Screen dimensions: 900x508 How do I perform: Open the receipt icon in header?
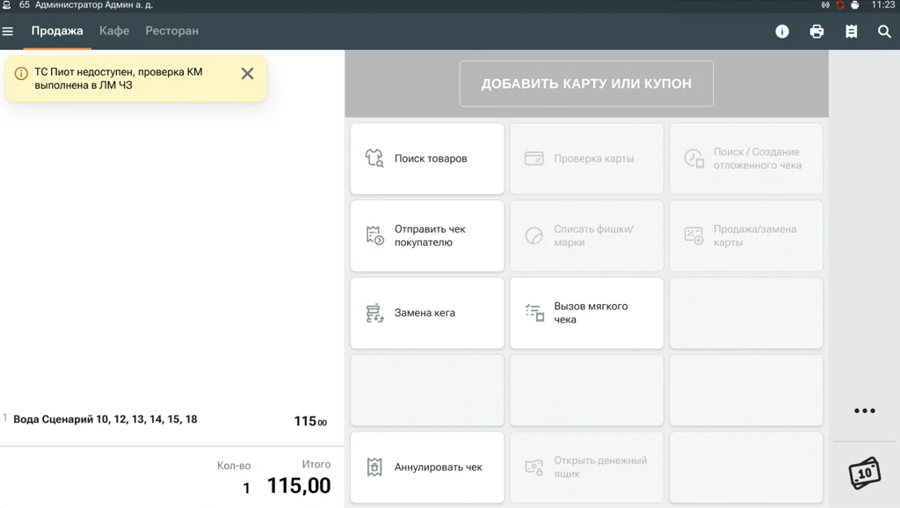(851, 32)
